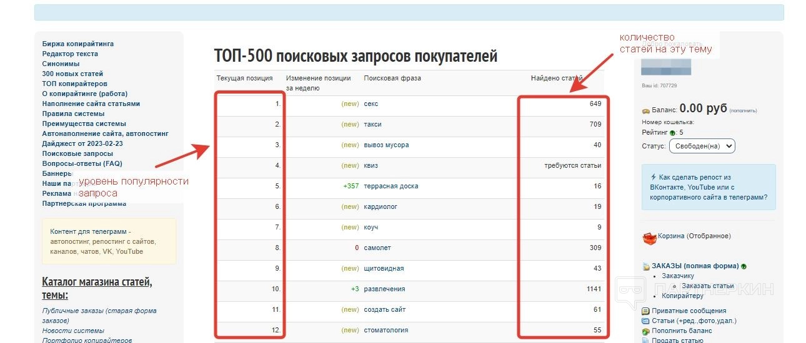Click the Статьи globe icon

pos(645,321)
